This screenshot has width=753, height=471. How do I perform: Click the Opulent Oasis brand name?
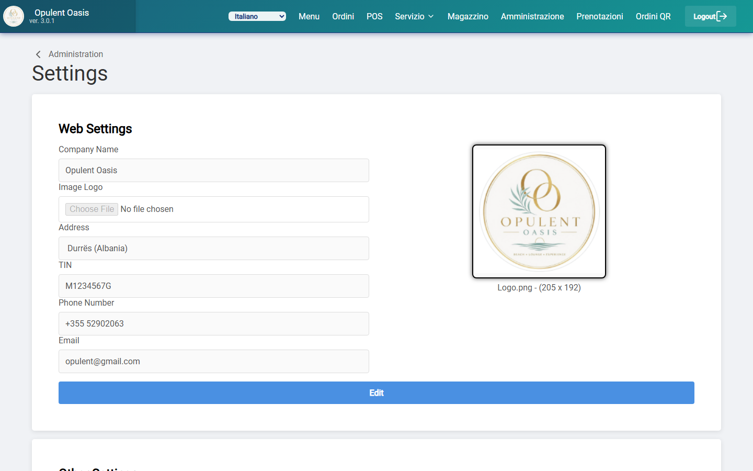(62, 13)
